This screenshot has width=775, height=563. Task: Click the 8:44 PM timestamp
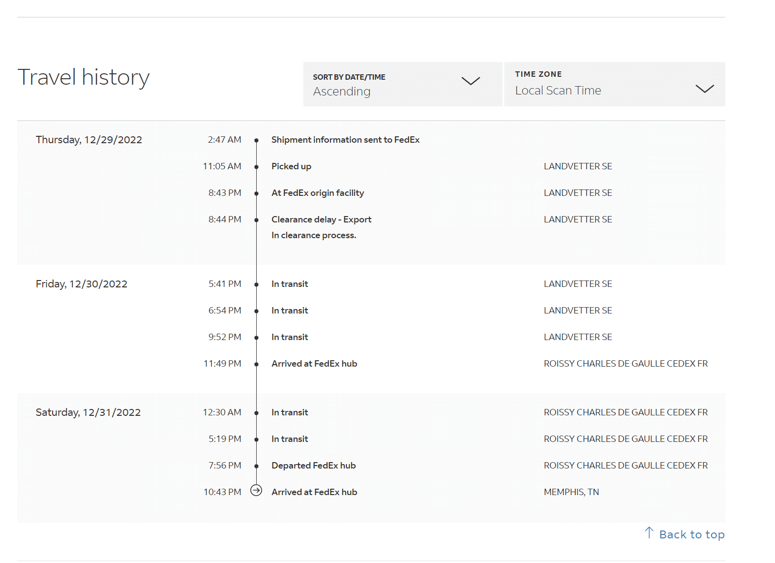click(x=225, y=219)
